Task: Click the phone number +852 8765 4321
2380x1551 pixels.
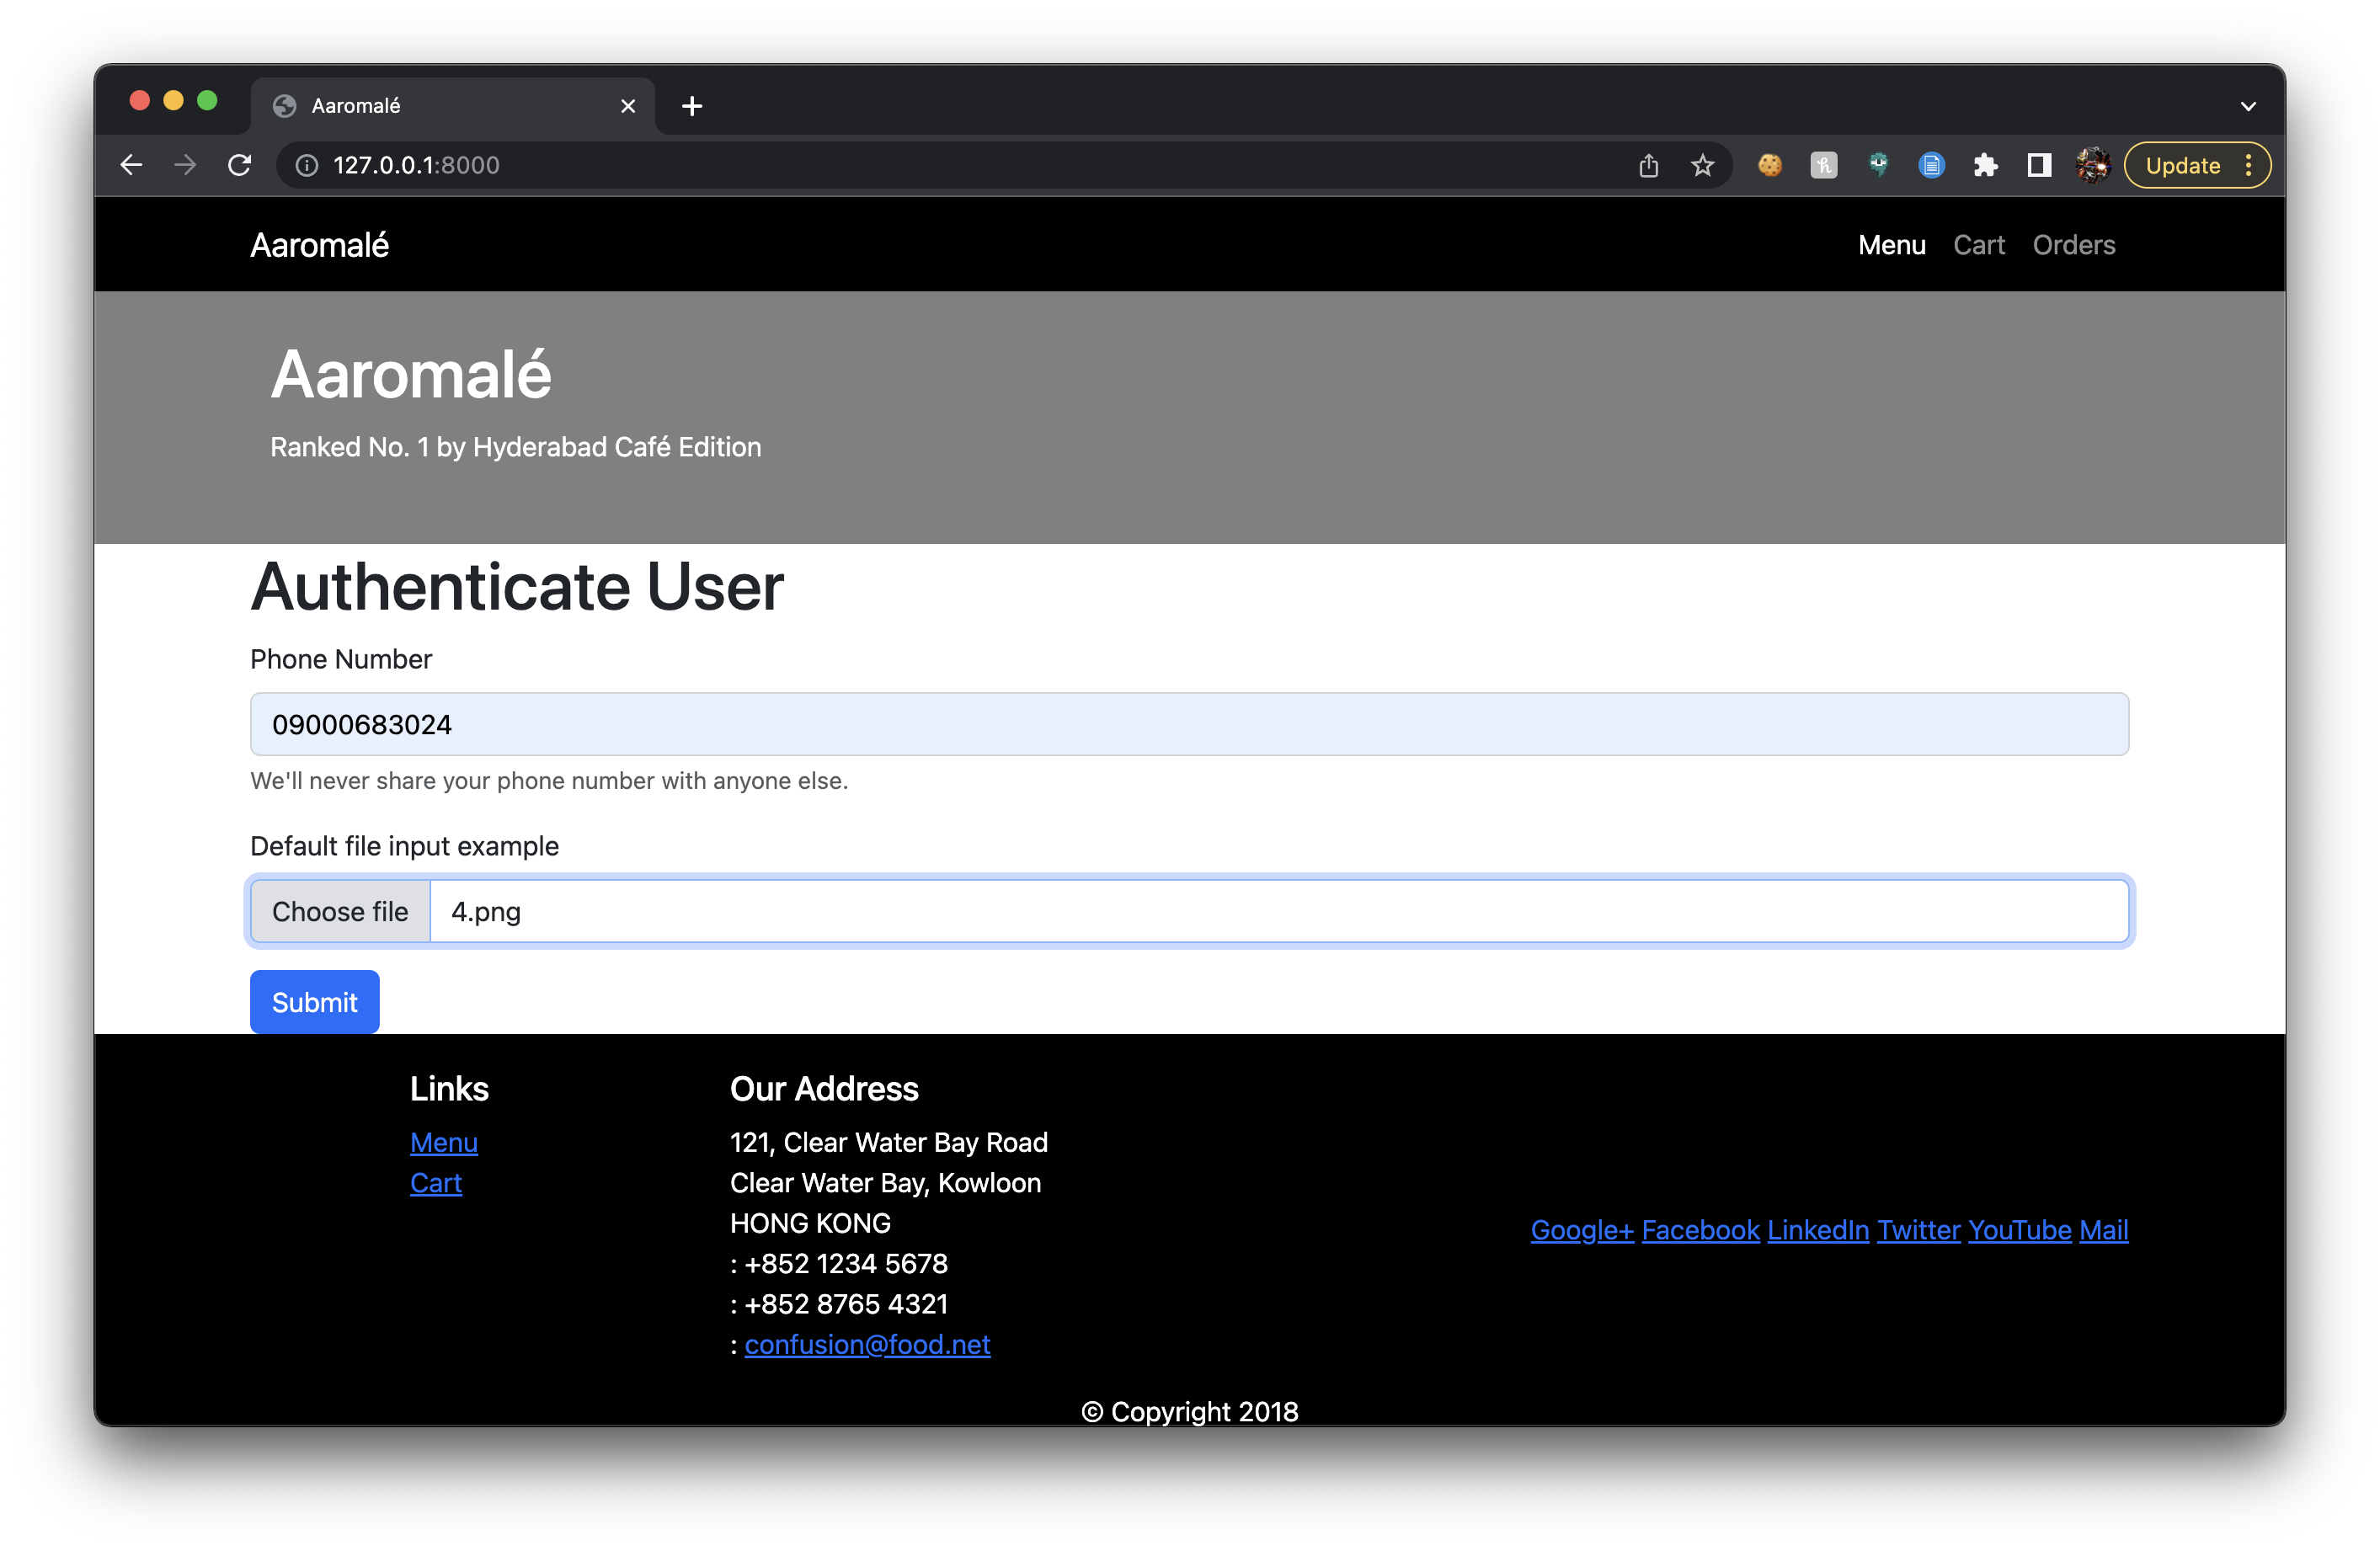Action: click(846, 1304)
